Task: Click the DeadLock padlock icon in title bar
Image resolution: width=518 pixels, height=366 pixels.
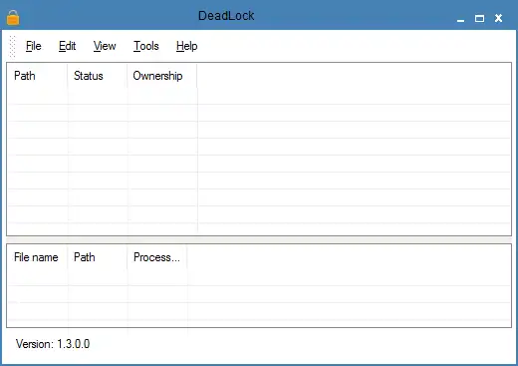Action: [13, 17]
